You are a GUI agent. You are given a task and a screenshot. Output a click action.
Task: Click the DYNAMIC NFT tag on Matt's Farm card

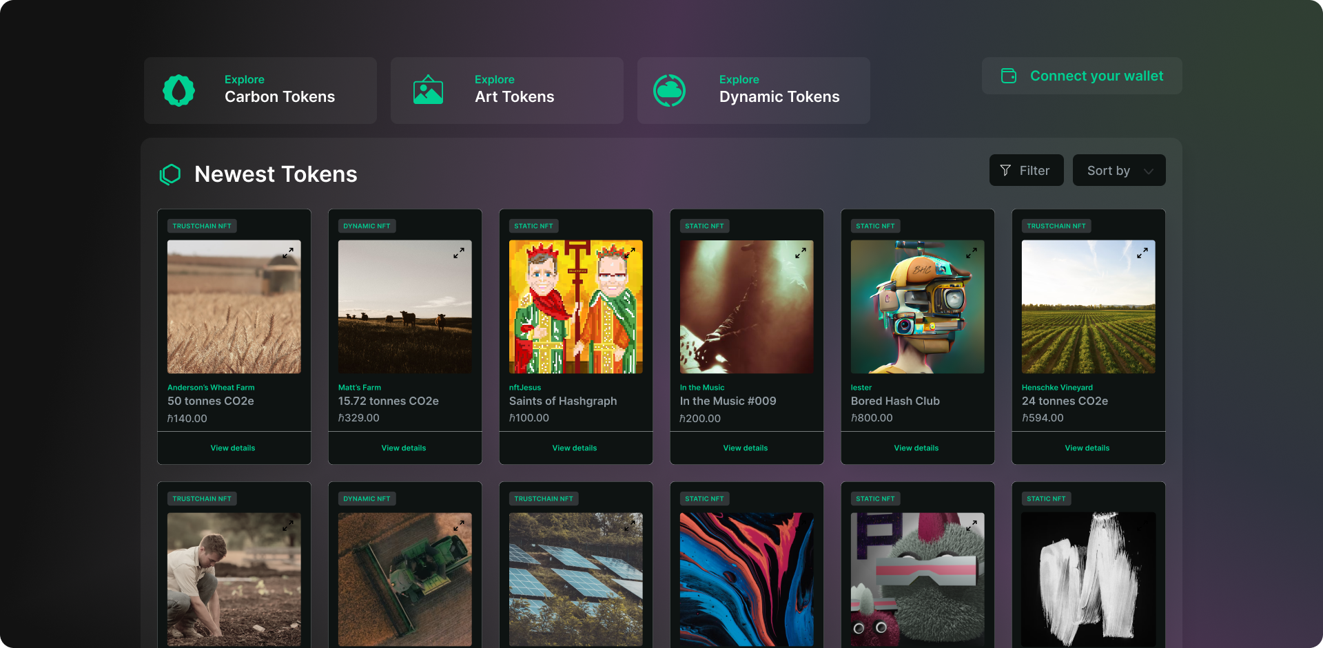pos(367,226)
